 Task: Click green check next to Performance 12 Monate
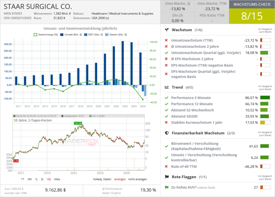coord(167,104)
